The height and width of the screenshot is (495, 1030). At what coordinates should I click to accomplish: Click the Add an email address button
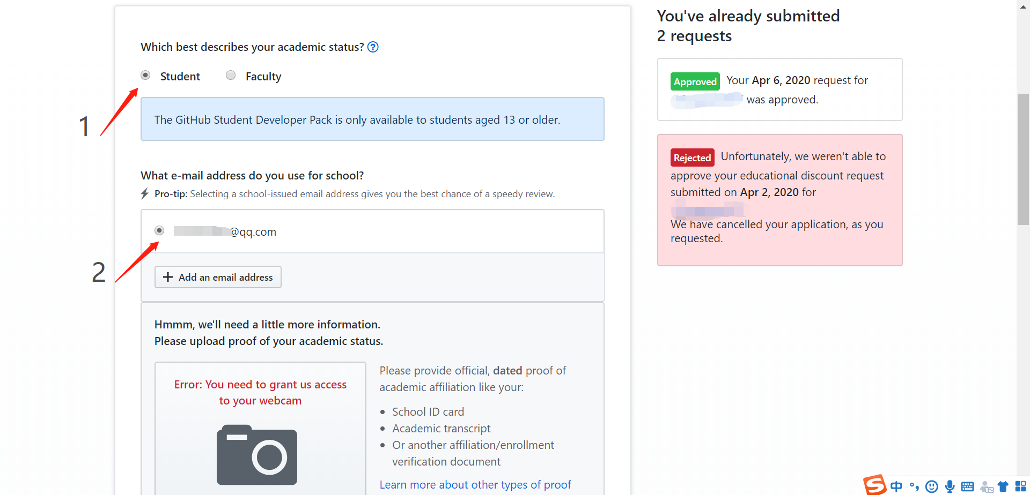218,277
